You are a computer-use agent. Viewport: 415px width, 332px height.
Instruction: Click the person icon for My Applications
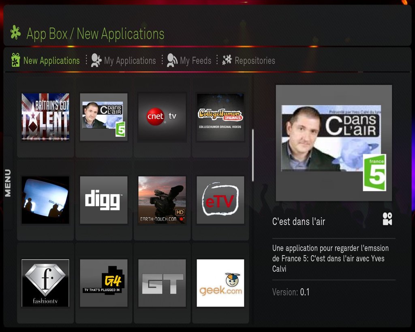point(96,60)
